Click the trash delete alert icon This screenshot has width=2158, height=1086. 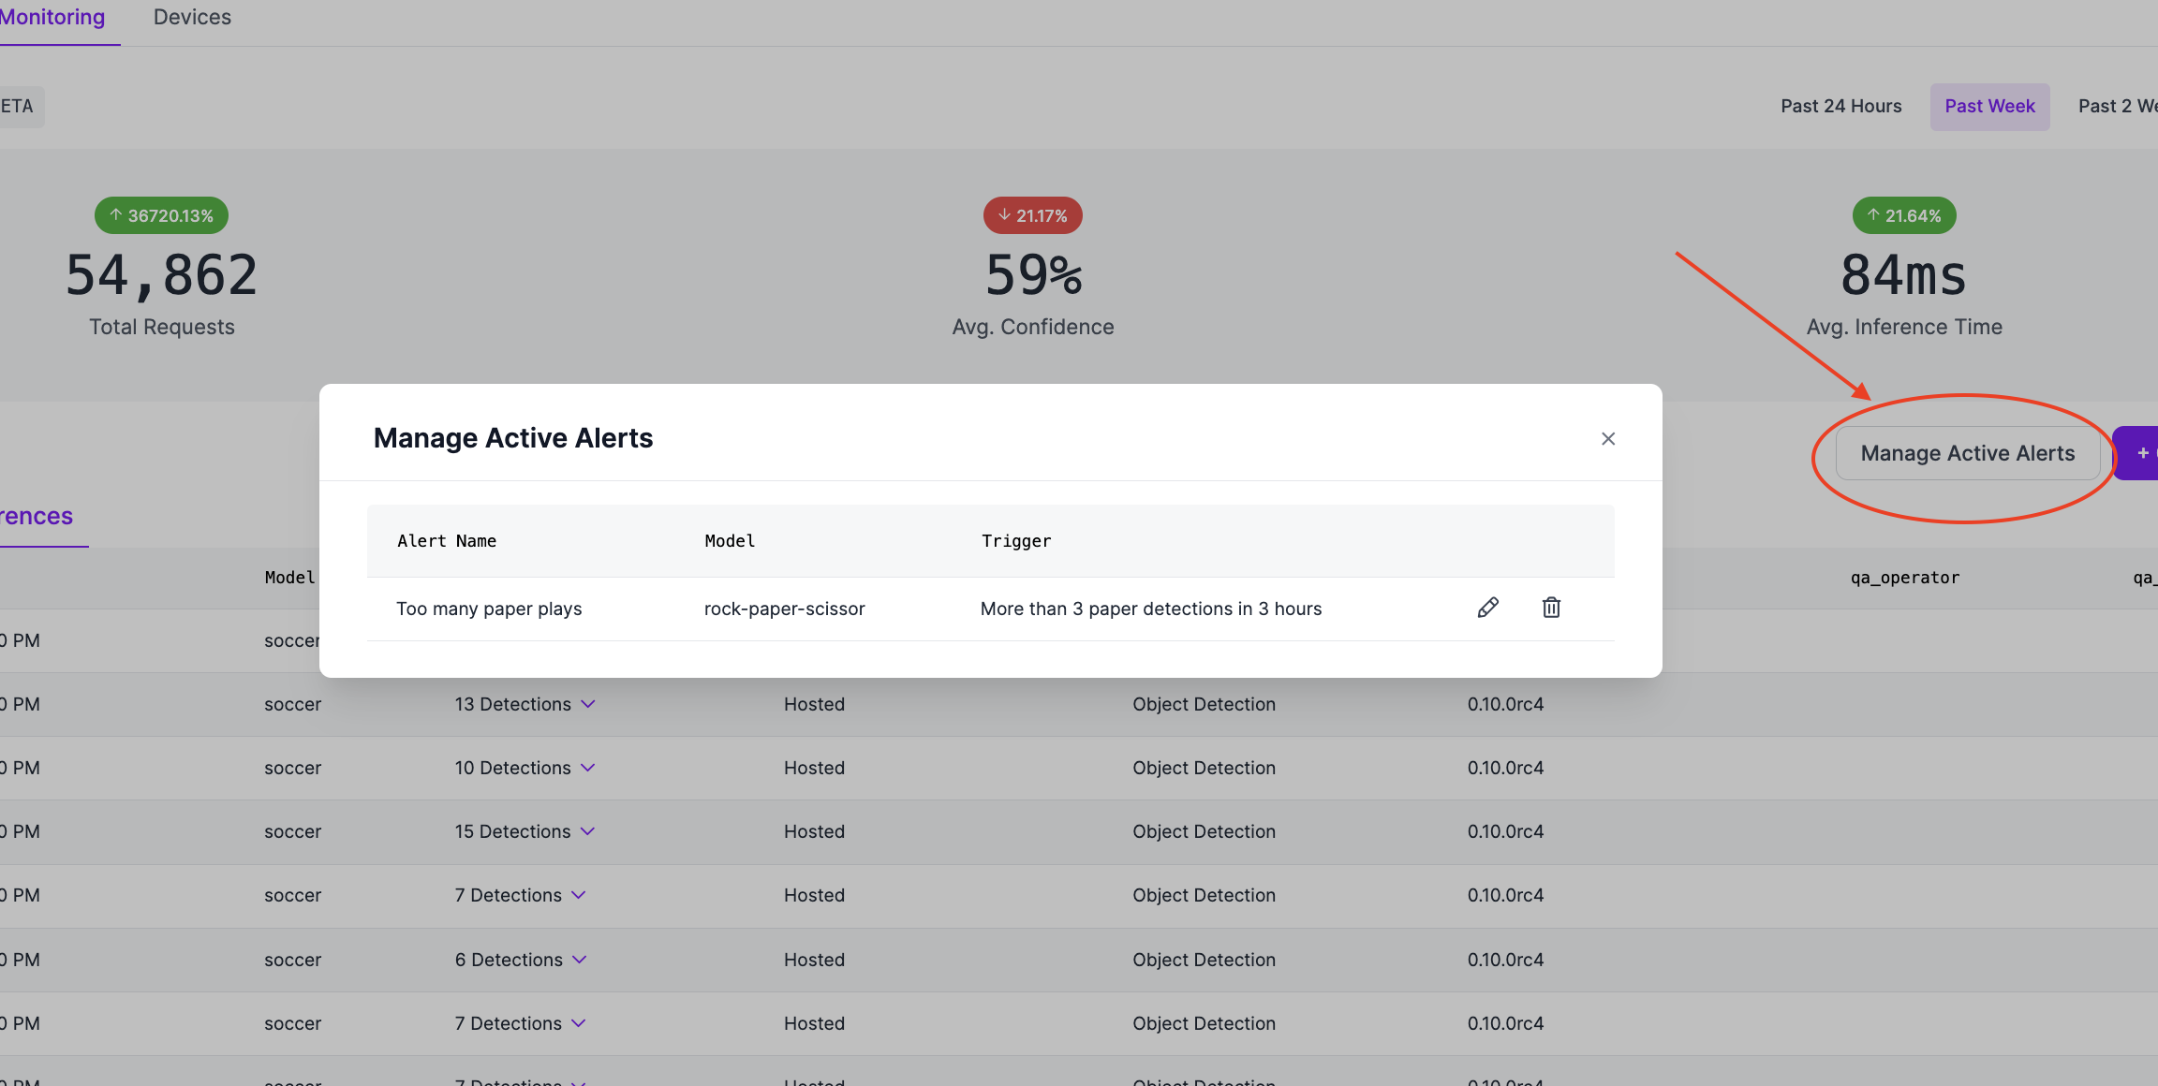coord(1551,608)
